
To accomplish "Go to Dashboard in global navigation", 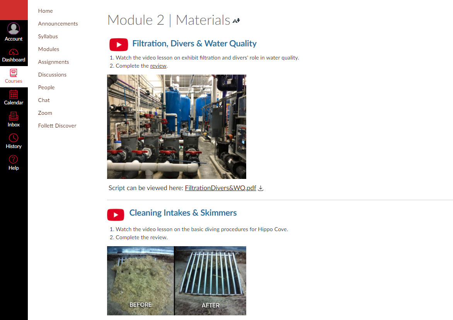I will tap(14, 52).
